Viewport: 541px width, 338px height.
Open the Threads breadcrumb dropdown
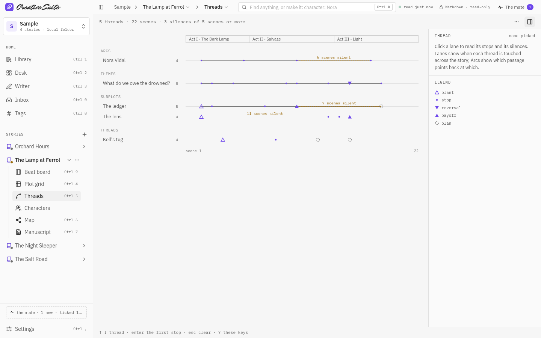(x=216, y=7)
